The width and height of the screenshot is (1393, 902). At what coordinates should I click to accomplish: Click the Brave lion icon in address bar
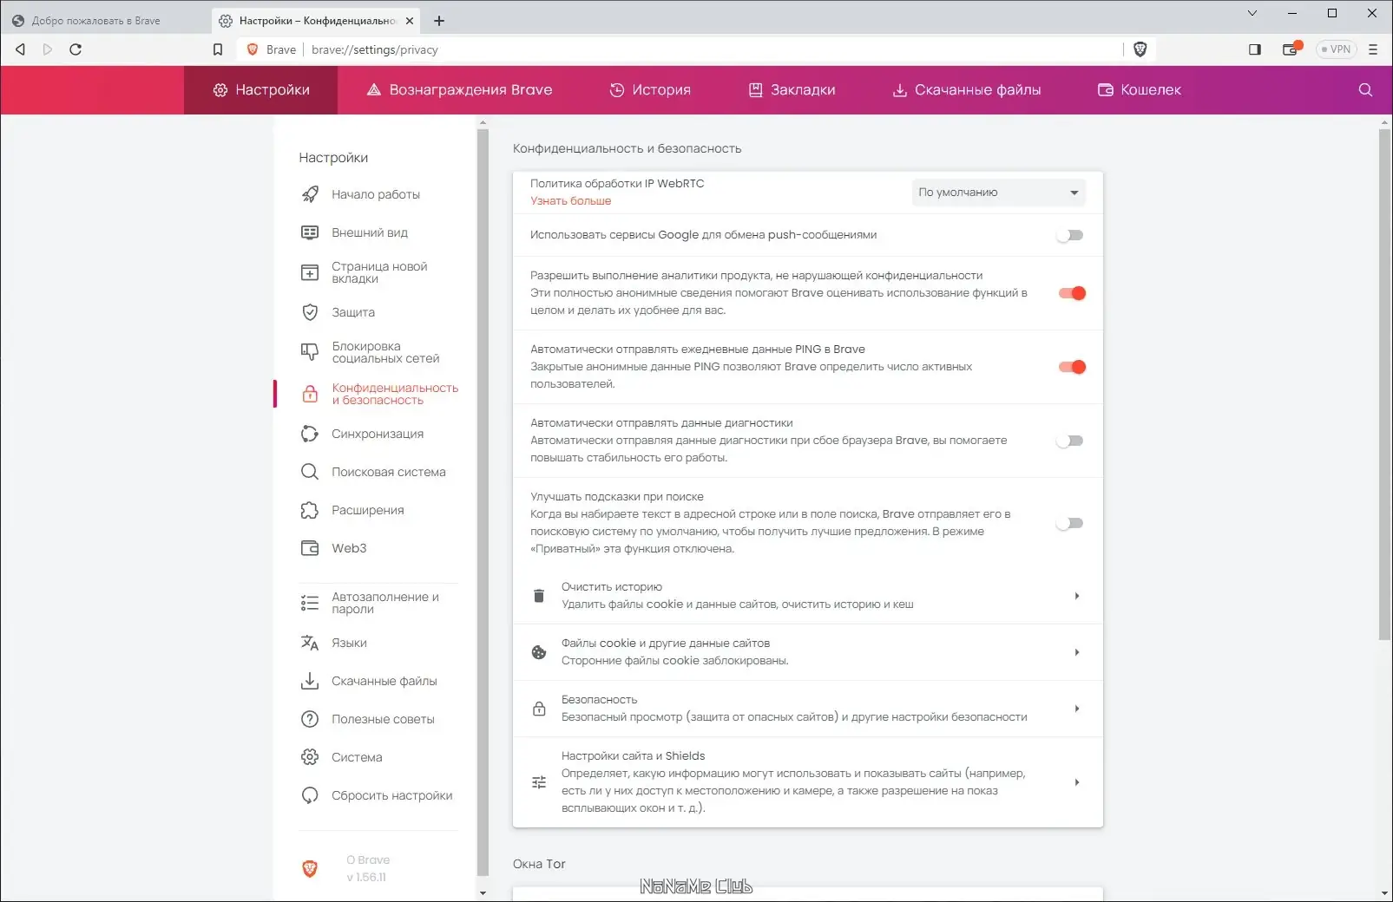pos(253,49)
